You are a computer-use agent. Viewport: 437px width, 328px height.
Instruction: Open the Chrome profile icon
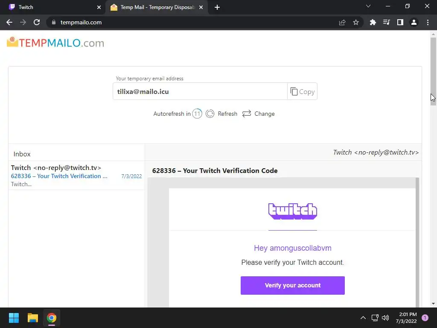[414, 22]
